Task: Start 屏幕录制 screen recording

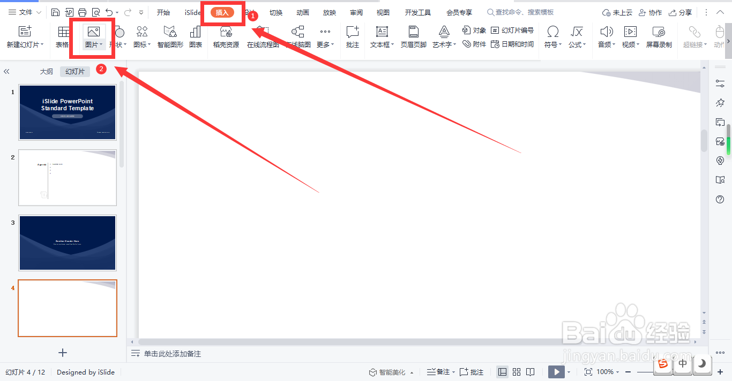Action: click(x=659, y=37)
